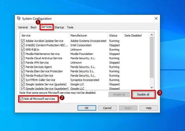Uncheck the KMS-R@1n service checkbox
The height and width of the screenshot is (131, 185).
tap(23, 50)
